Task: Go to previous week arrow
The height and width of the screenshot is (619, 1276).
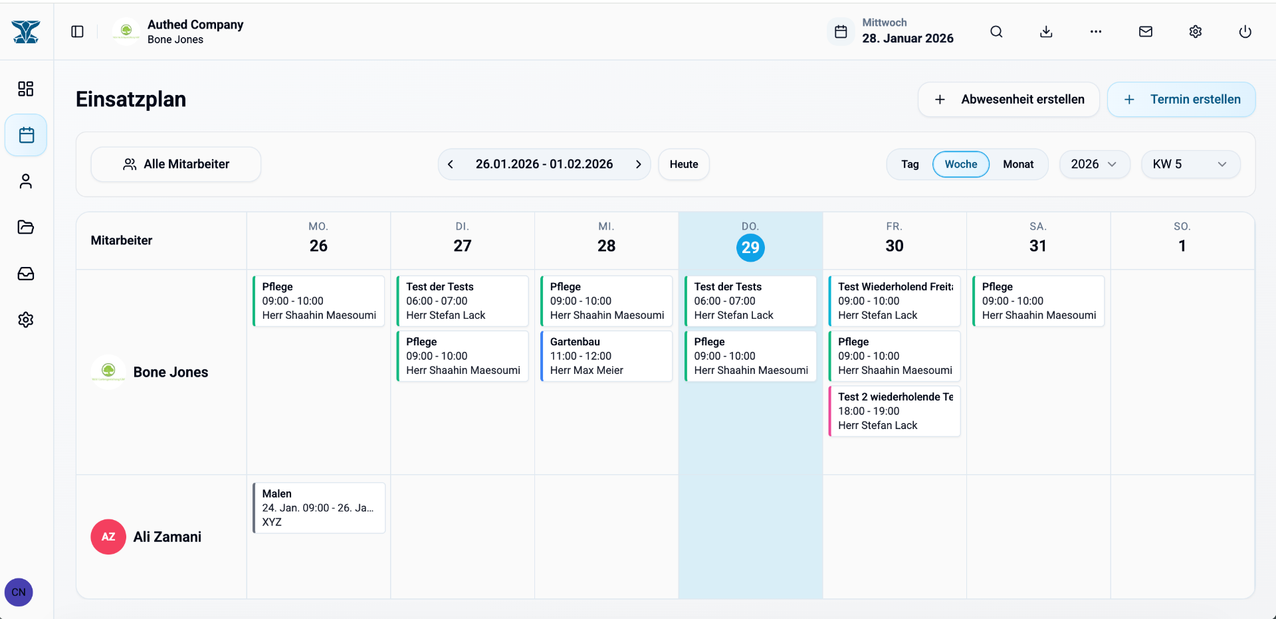Action: (451, 164)
